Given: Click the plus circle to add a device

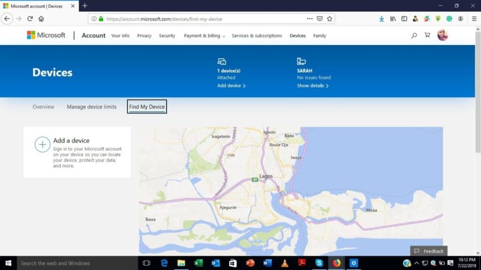Looking at the screenshot, I should [x=42, y=144].
